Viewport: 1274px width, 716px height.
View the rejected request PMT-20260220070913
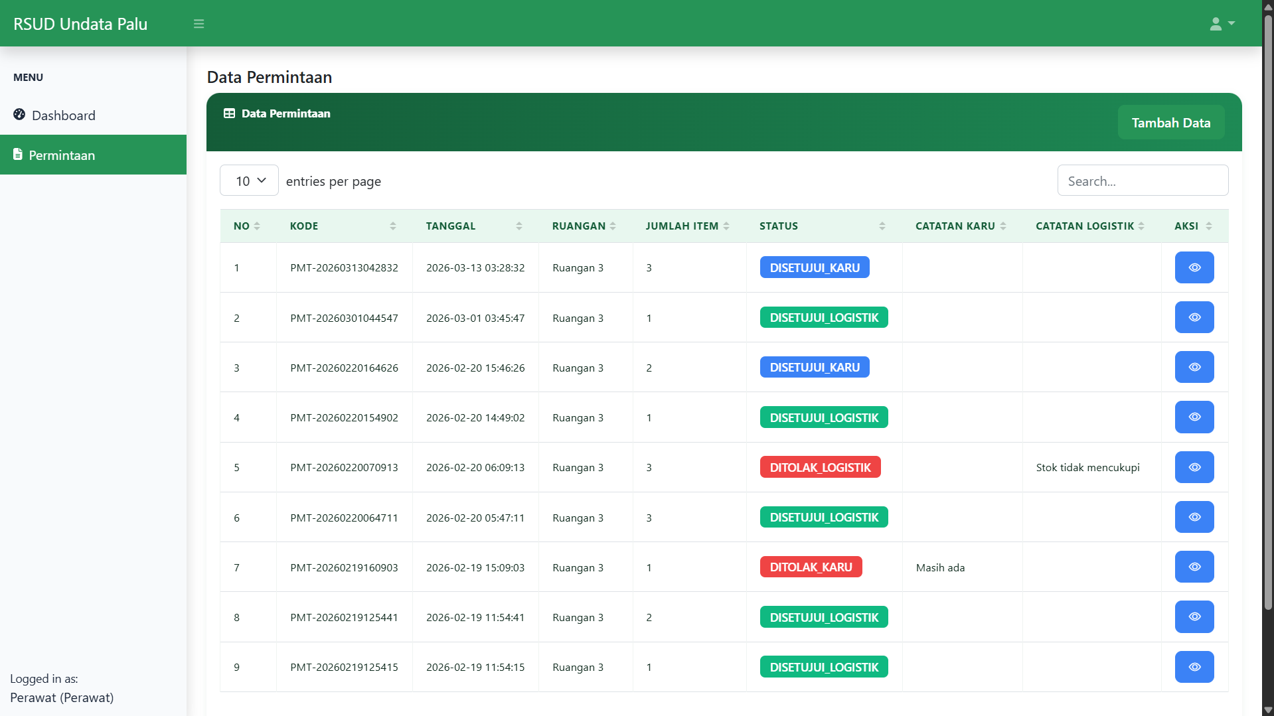point(1194,467)
